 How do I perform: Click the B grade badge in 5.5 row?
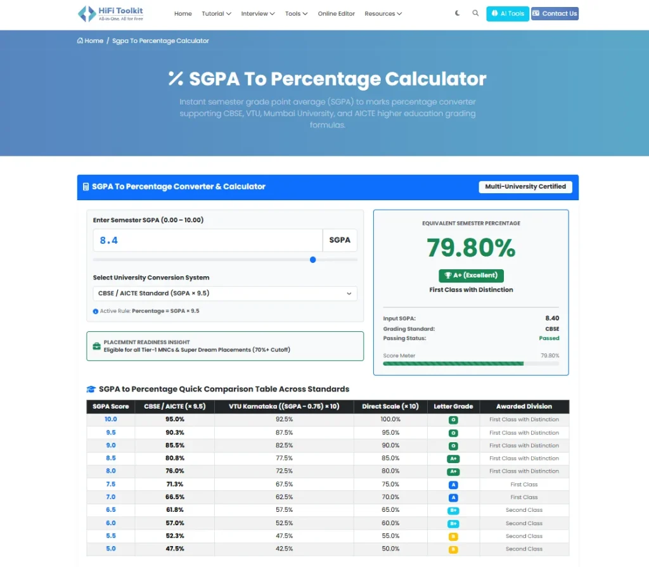(x=453, y=537)
